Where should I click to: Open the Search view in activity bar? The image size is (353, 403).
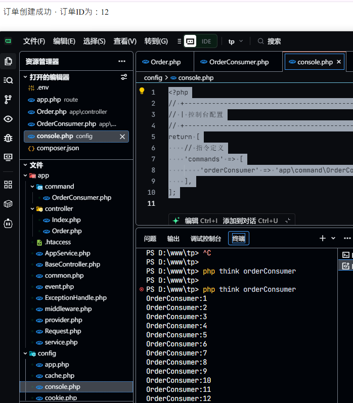coord(8,80)
